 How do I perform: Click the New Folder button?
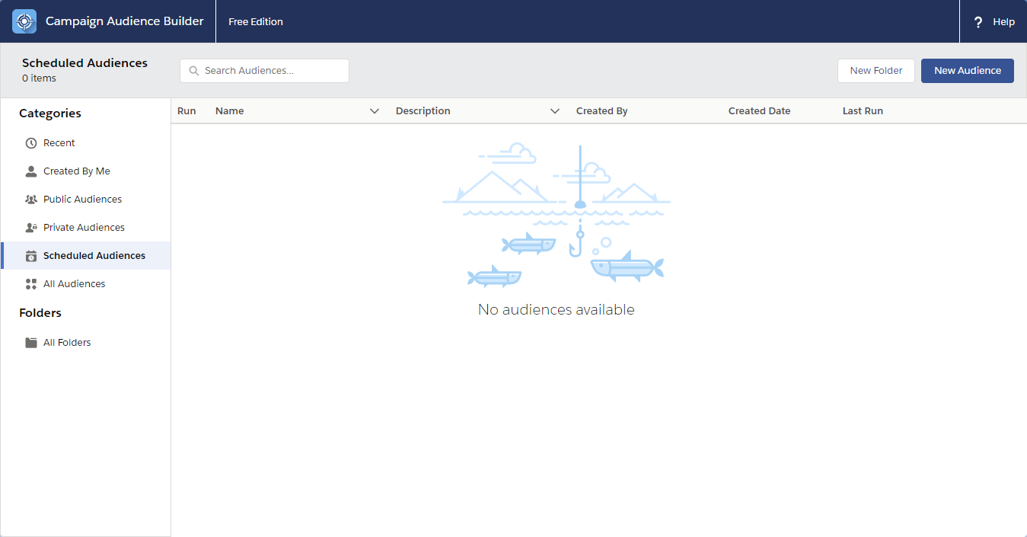pos(876,70)
